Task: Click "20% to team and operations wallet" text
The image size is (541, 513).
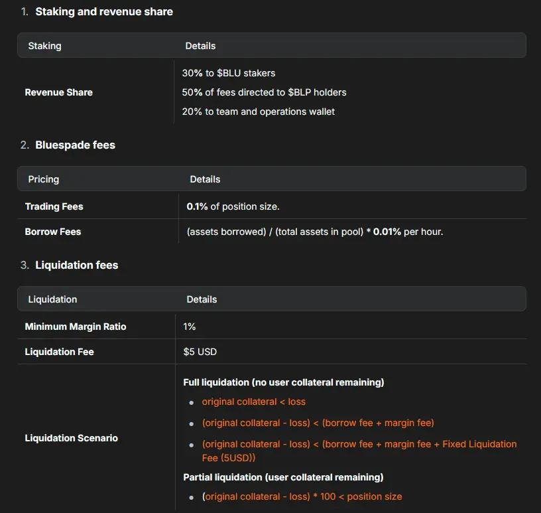Action: pos(258,111)
